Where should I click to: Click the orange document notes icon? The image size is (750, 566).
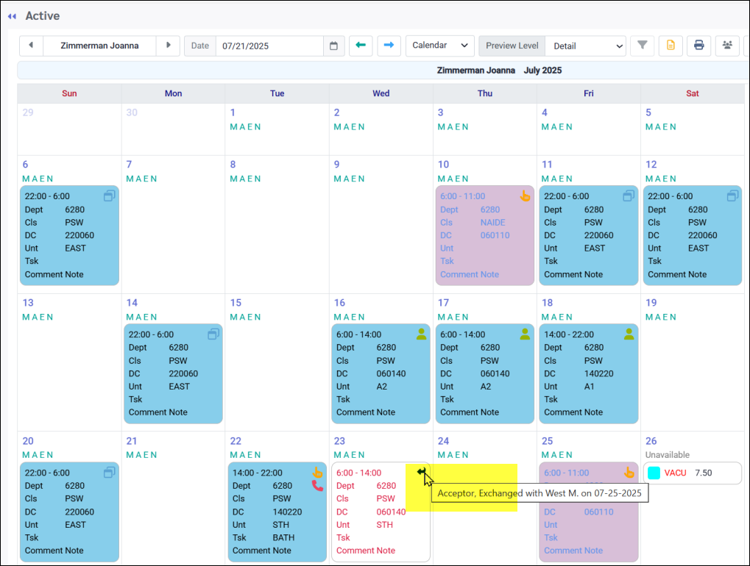pyautogui.click(x=671, y=46)
